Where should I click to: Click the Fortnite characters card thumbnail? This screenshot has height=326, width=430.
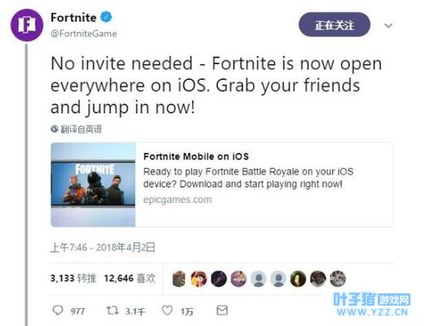click(x=93, y=185)
